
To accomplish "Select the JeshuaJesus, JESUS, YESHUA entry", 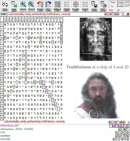I will [17, 129].
